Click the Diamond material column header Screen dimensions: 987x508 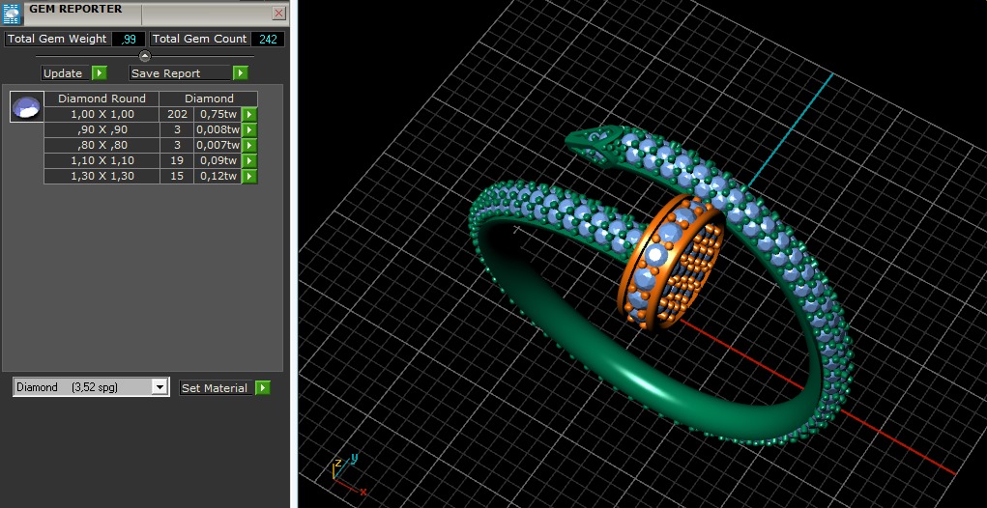click(209, 99)
